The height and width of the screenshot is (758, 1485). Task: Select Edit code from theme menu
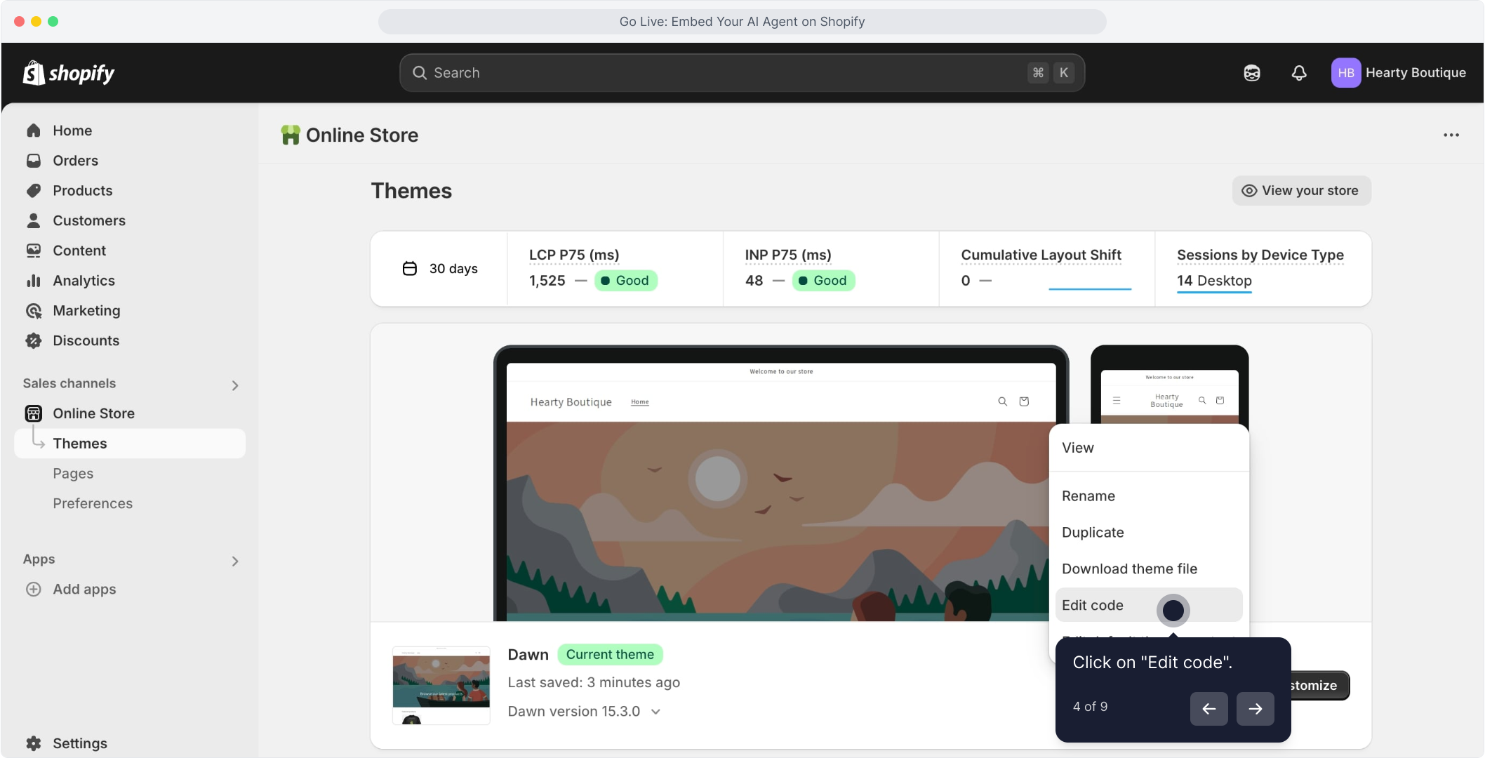click(1093, 605)
